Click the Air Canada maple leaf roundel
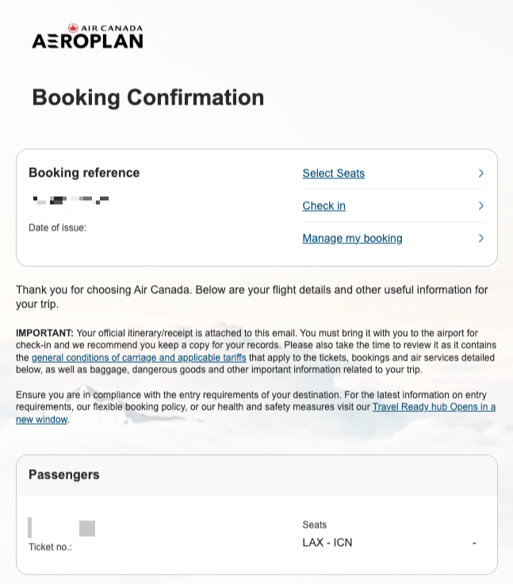Image resolution: width=513 pixels, height=584 pixels. pyautogui.click(x=73, y=28)
